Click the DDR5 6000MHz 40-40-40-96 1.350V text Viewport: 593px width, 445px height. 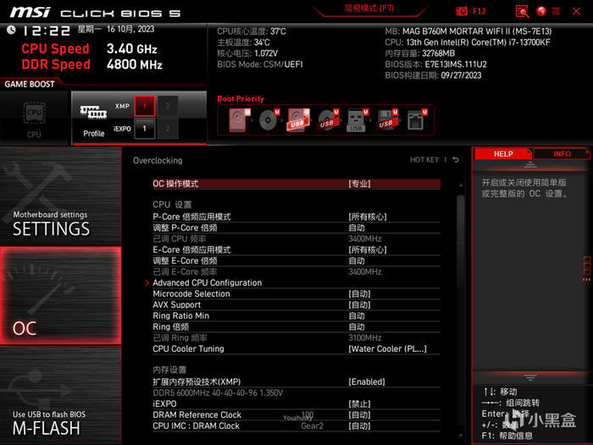point(218,392)
